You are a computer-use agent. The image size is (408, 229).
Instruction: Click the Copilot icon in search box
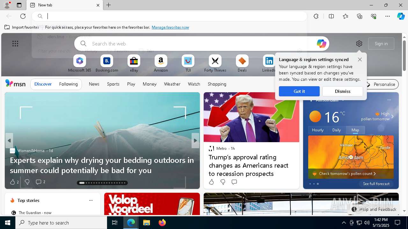pos(321,44)
